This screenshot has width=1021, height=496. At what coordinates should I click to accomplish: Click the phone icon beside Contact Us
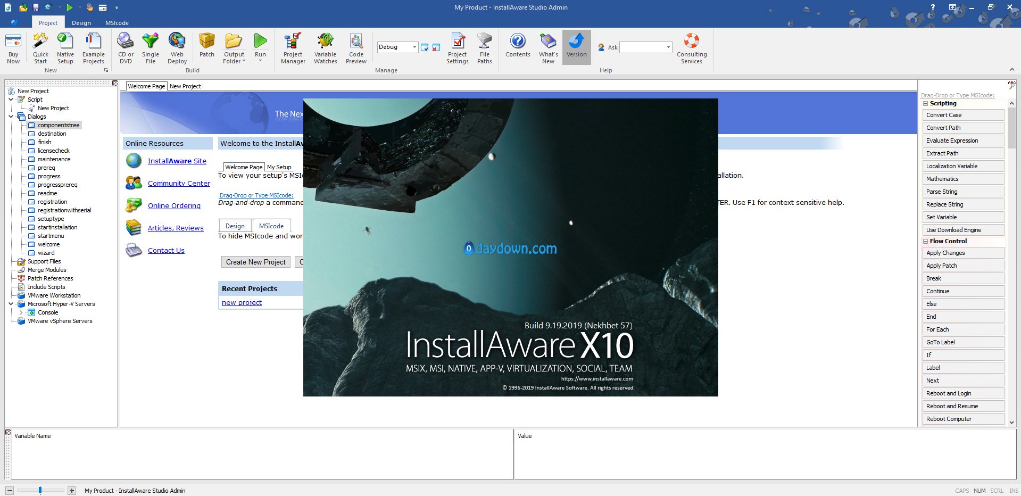(134, 250)
